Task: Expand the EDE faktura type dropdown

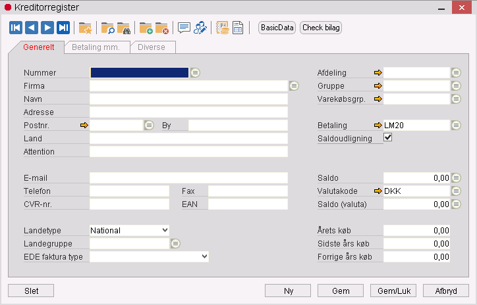Action: 204,256
